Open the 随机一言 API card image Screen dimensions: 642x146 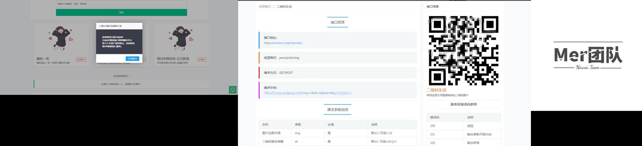coord(61,38)
